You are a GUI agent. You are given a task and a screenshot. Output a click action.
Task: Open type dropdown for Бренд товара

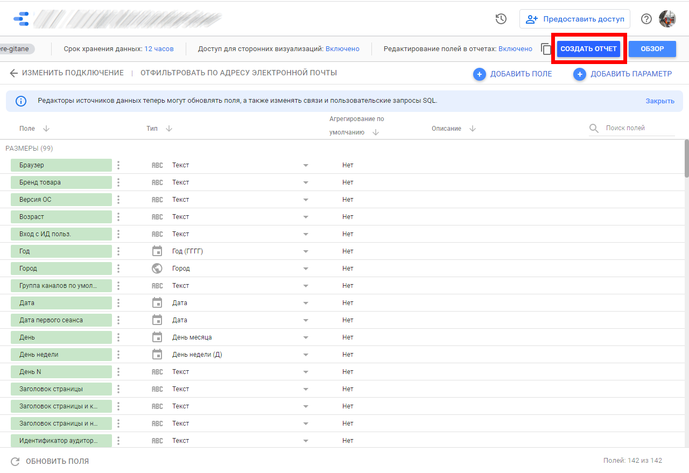coord(306,182)
